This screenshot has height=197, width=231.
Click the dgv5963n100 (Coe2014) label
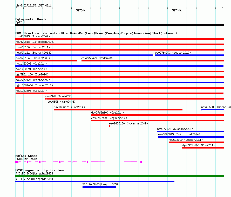[198, 145]
